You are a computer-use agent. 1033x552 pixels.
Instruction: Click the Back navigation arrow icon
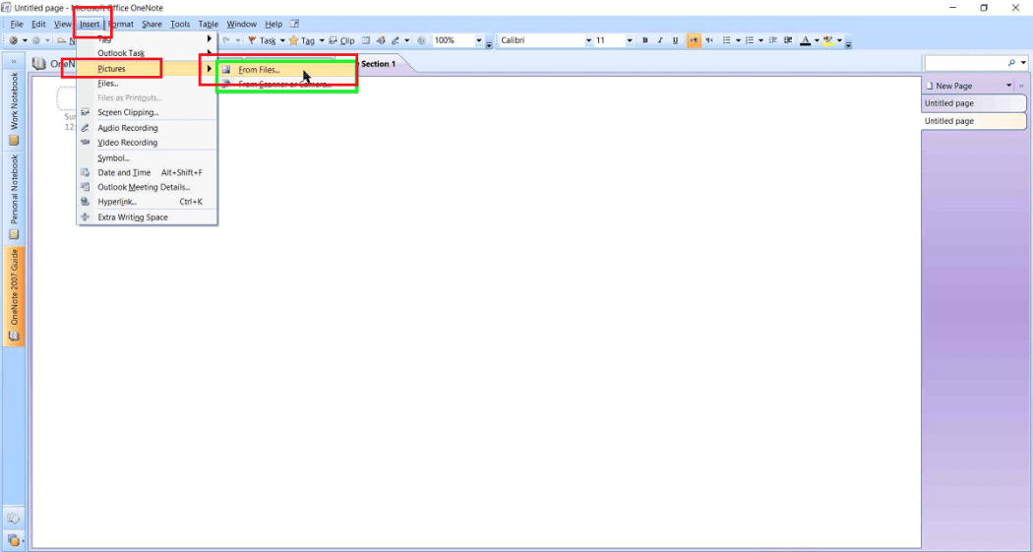[x=13, y=40]
